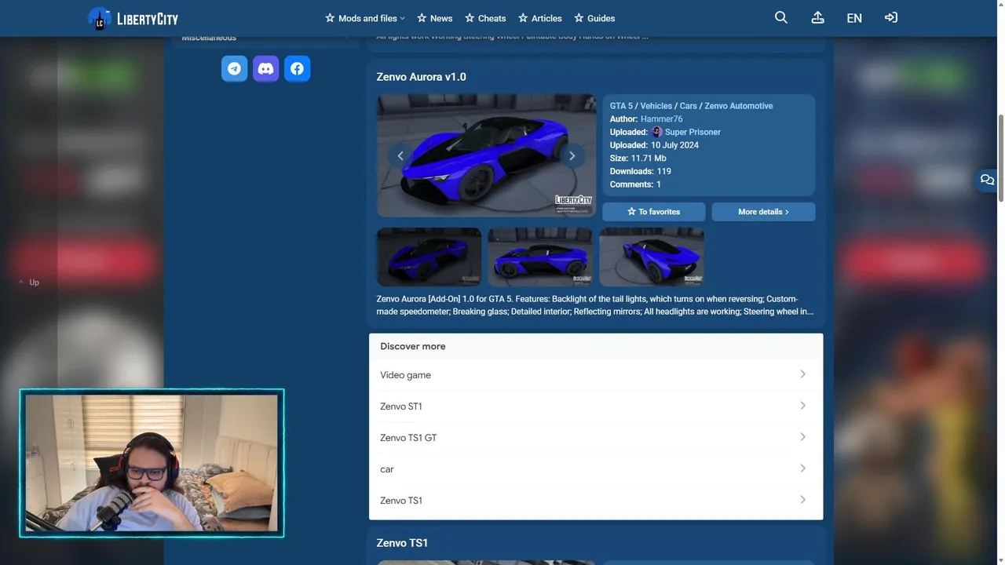Open Video game suggestion chevron
Image resolution: width=1005 pixels, height=565 pixels.
[x=802, y=374]
